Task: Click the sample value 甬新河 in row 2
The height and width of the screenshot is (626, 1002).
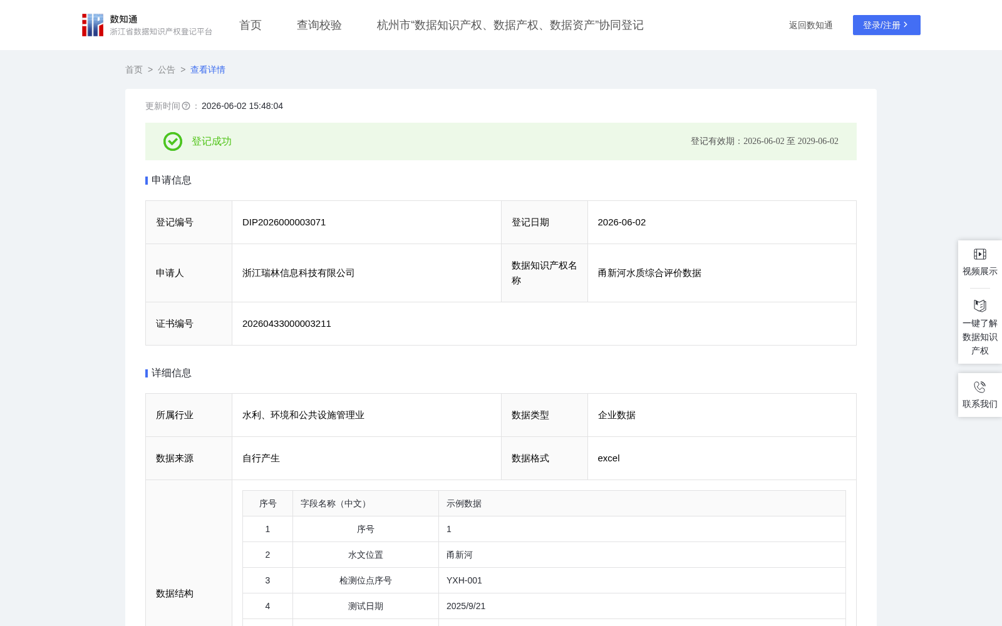Action: click(460, 555)
